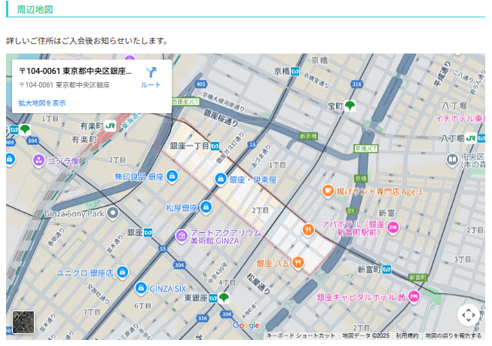Open キーボード ショートカット at map bottom
This screenshot has height=346, width=492.
click(x=301, y=335)
